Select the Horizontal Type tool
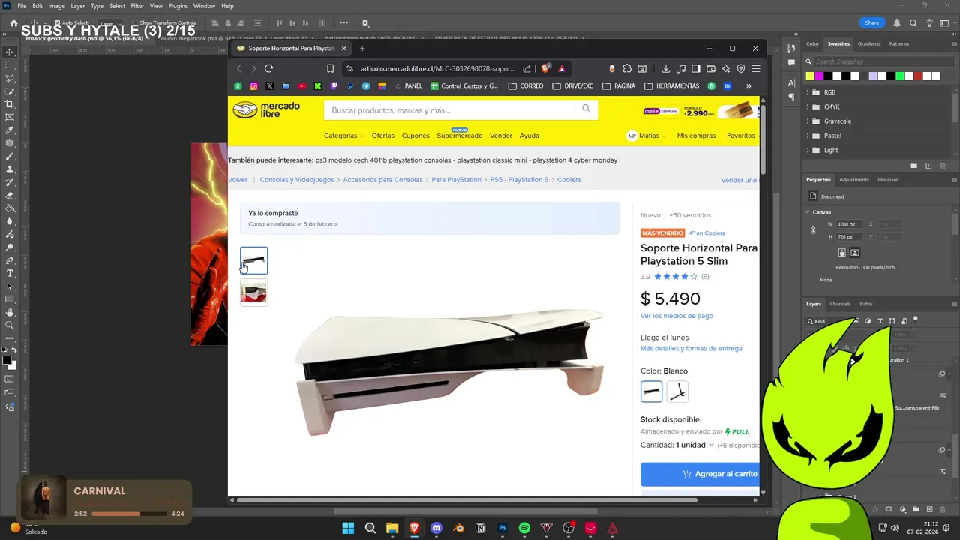Viewport: 960px width, 540px height. [x=10, y=273]
